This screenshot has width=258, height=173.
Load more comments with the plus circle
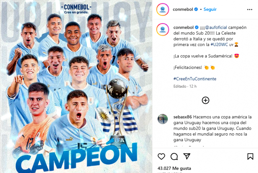205,100
